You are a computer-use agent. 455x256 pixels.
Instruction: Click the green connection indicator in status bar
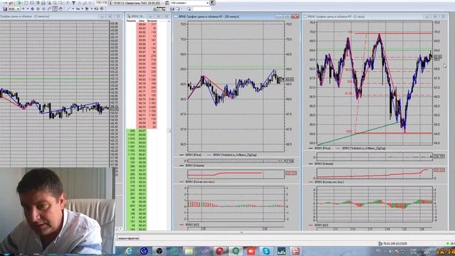click(448, 243)
